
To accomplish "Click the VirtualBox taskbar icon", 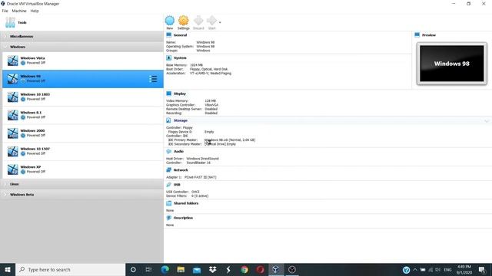I will click(x=276, y=270).
